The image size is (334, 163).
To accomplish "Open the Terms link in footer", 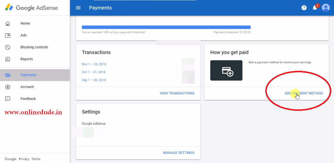I will [x=36, y=159].
